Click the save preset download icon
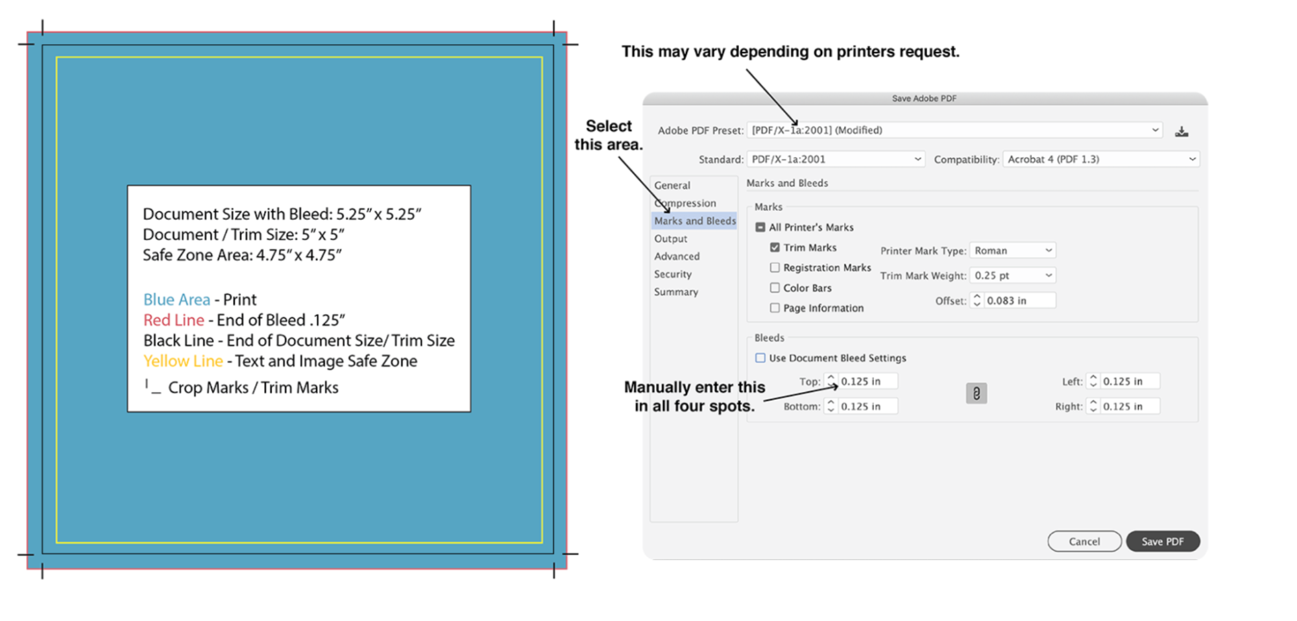 point(1181,132)
